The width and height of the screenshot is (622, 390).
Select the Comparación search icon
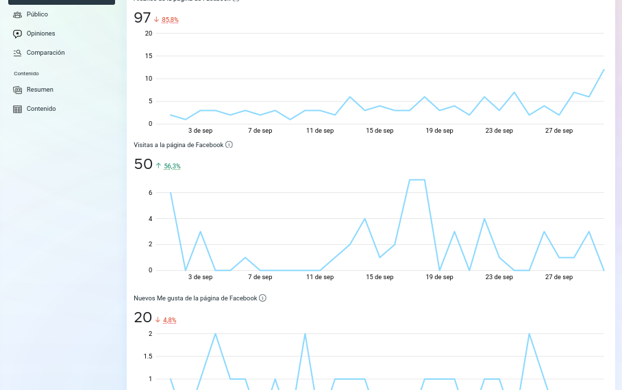coord(17,53)
